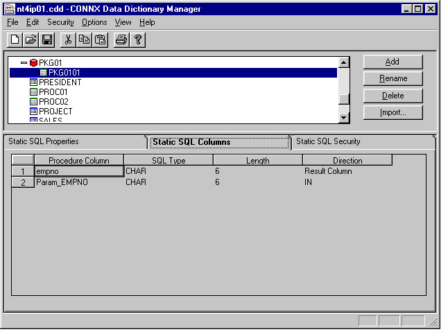Switch to Static SQL Properties tab
The width and height of the screenshot is (448, 334).
(x=75, y=141)
